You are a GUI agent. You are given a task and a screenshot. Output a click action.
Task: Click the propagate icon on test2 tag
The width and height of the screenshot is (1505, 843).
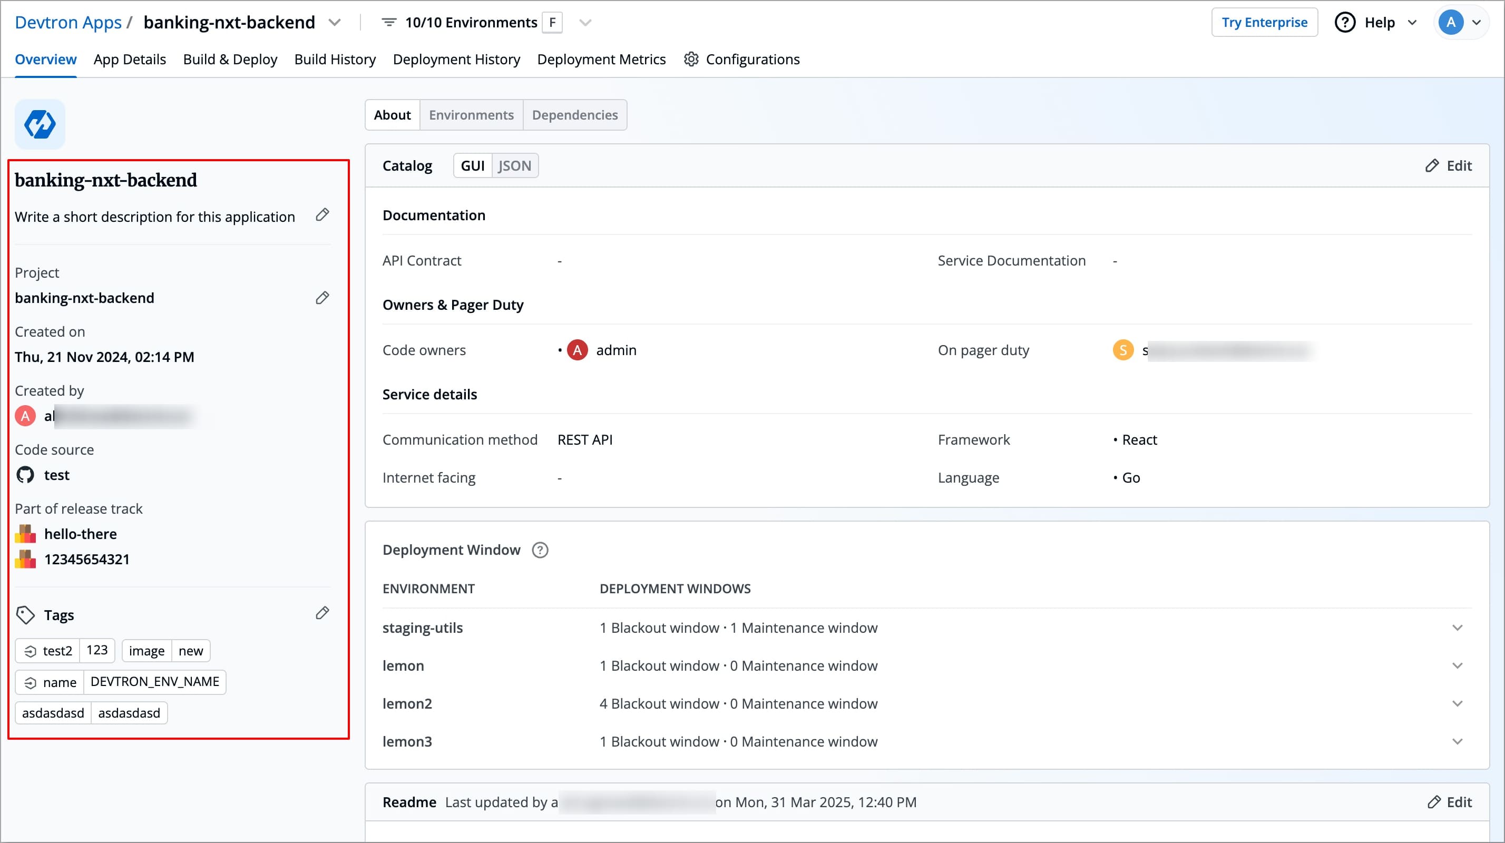[x=31, y=651]
